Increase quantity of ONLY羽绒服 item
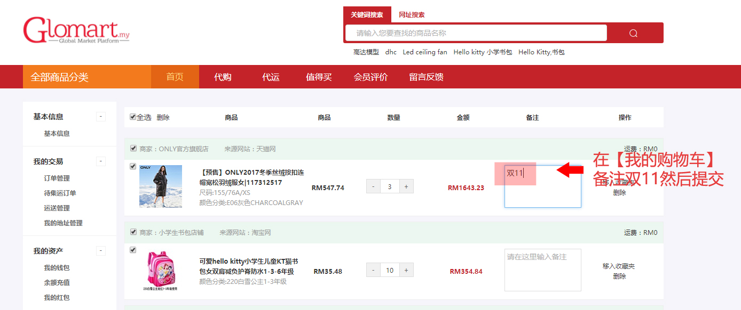Image resolution: width=741 pixels, height=310 pixels. (406, 186)
